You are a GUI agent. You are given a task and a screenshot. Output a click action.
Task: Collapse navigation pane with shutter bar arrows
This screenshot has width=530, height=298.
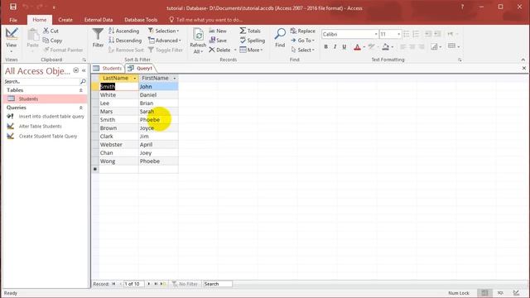(84, 70)
